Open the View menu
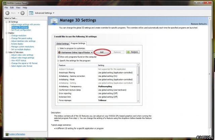 point(18,8)
